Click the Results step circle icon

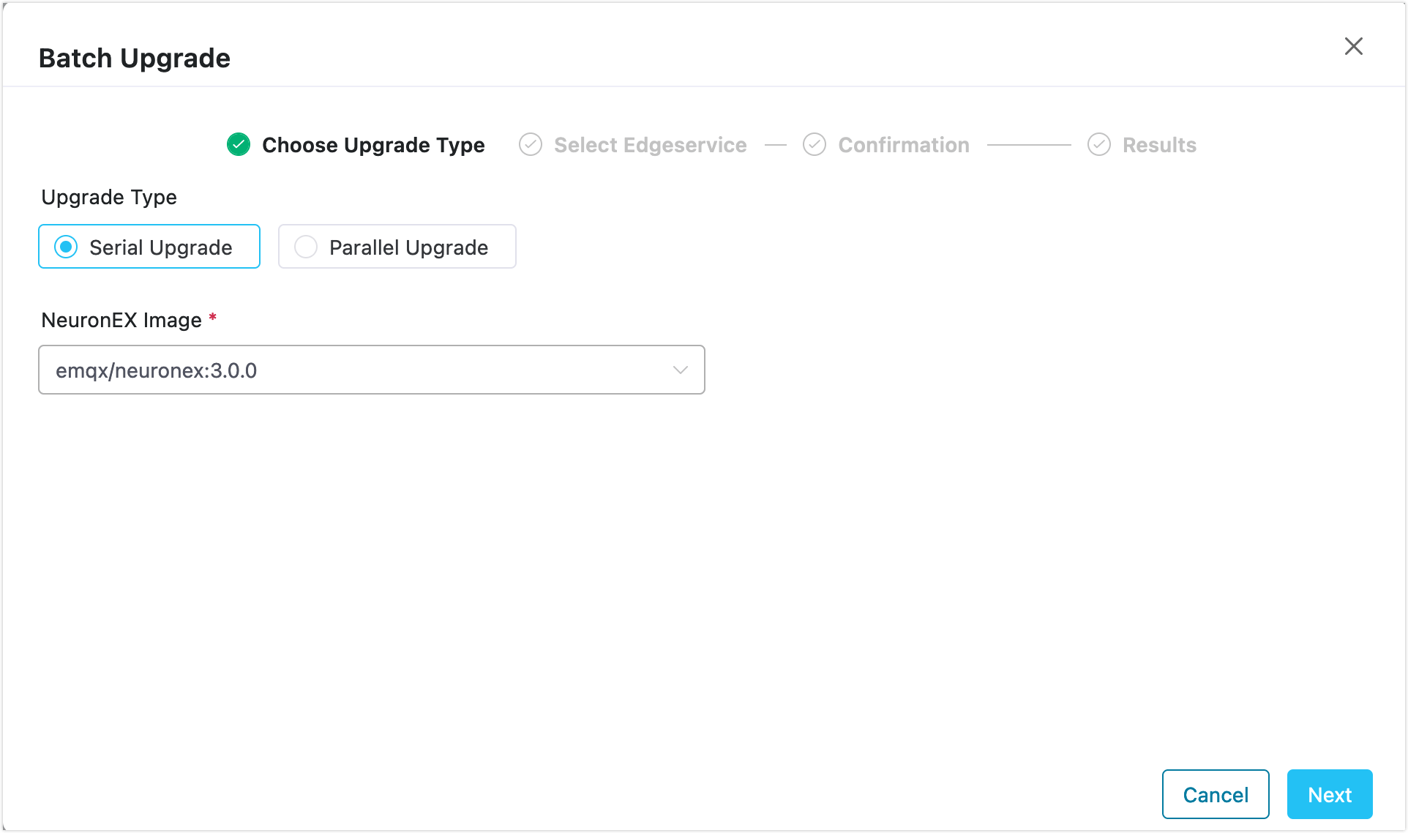pos(1099,145)
